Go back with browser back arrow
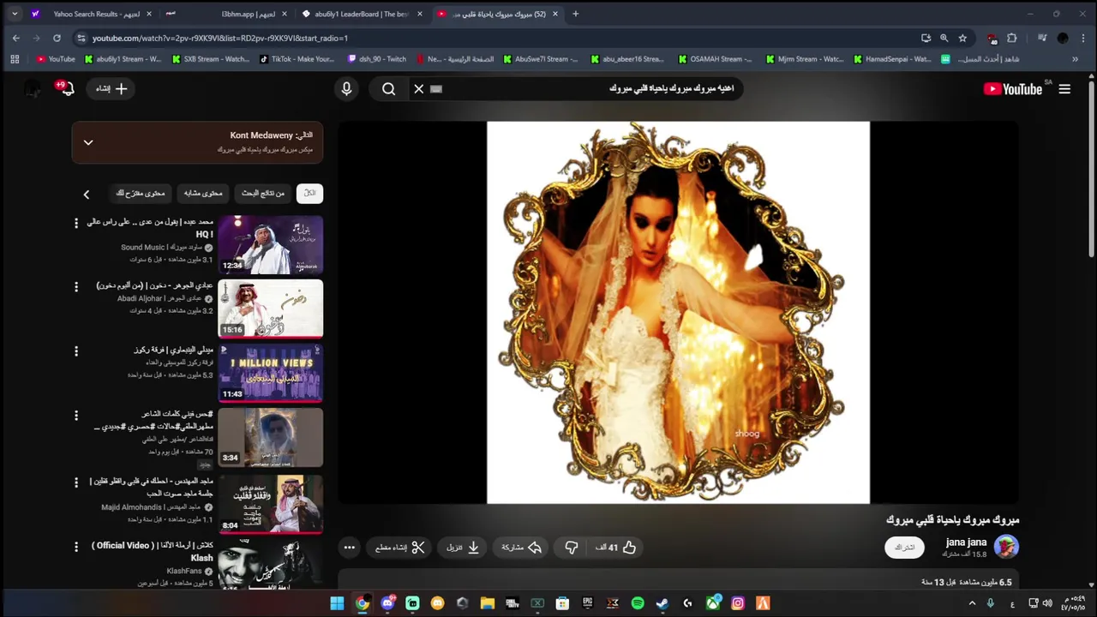Viewport: 1097px width, 617px height. pyautogui.click(x=15, y=38)
